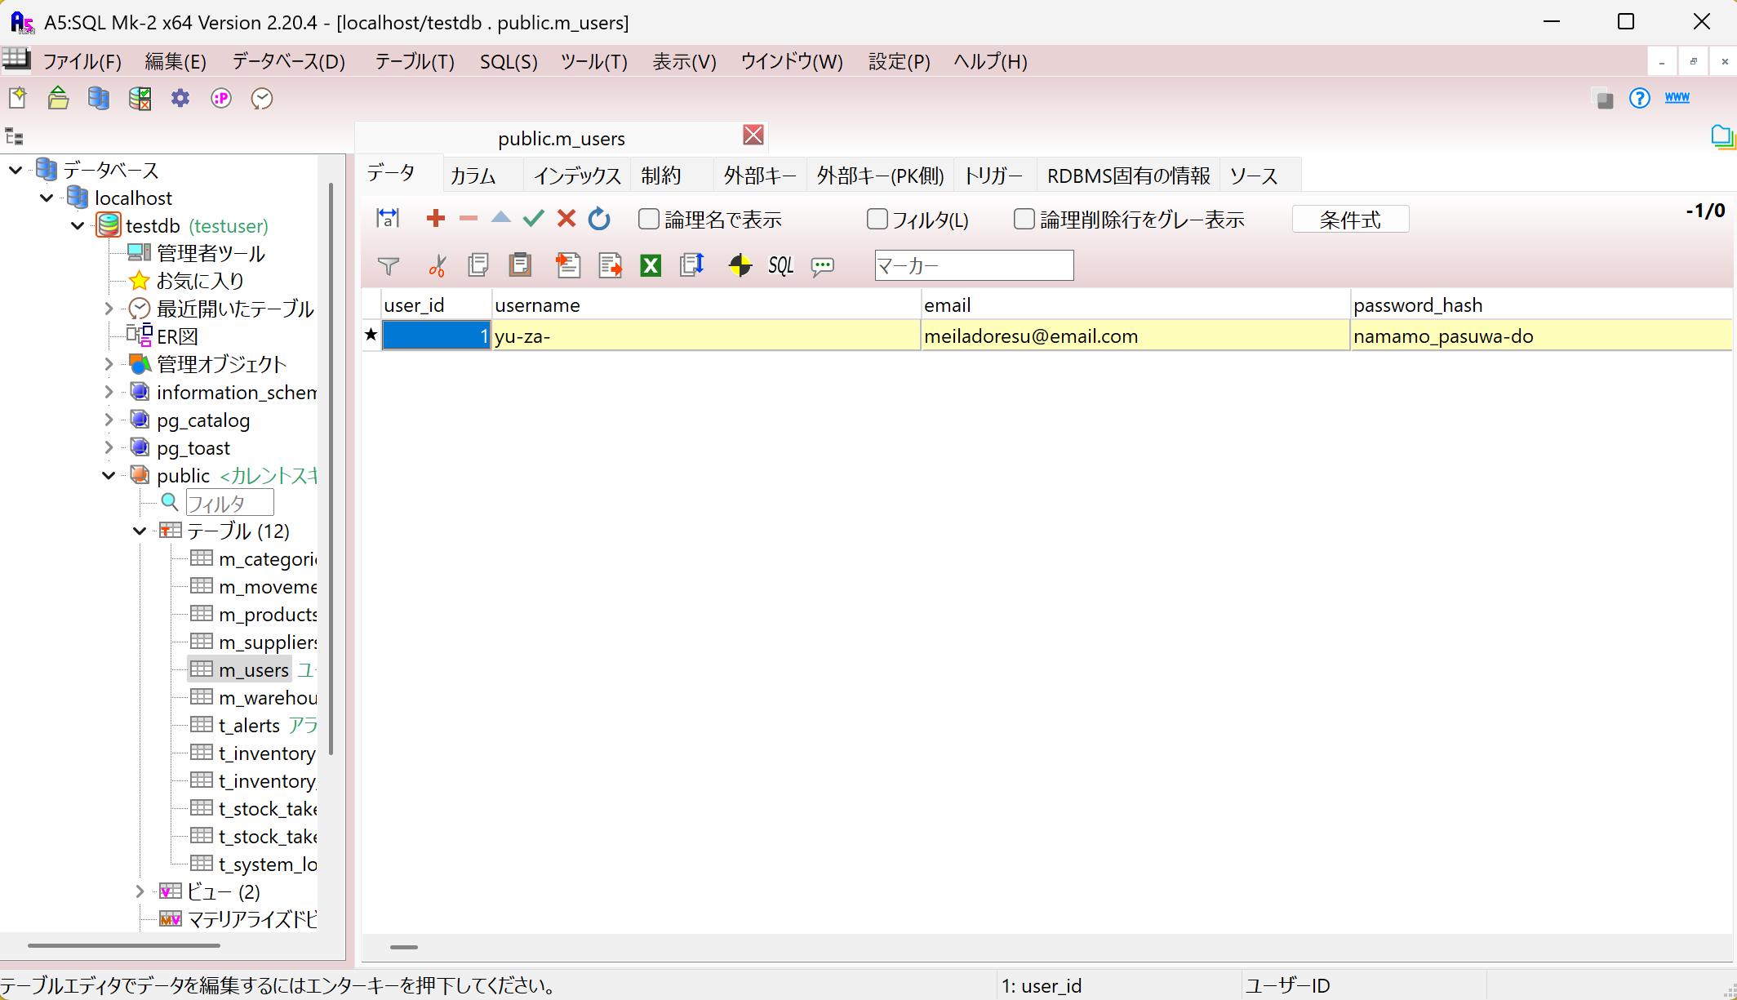Click the green Excel export icon
The height and width of the screenshot is (1000, 1737).
pos(651,265)
